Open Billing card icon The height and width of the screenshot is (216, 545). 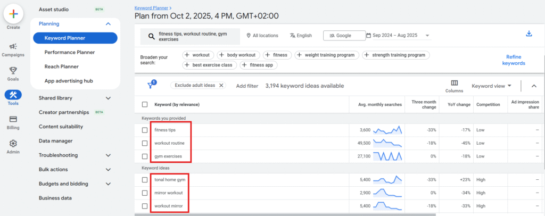[x=13, y=119]
